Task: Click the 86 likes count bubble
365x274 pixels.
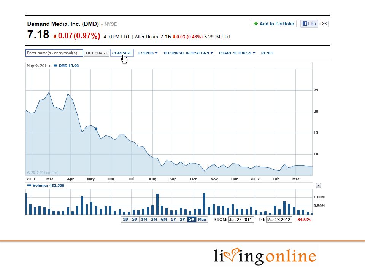Action: pos(324,24)
